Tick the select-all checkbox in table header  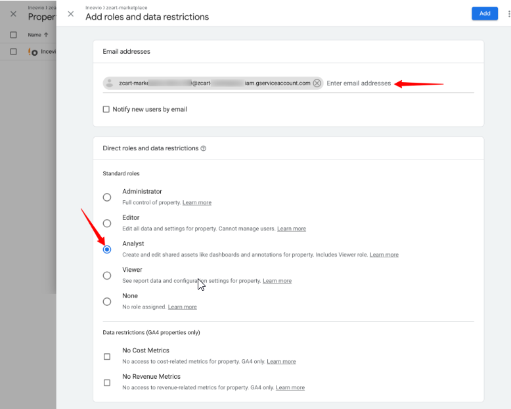[13, 35]
